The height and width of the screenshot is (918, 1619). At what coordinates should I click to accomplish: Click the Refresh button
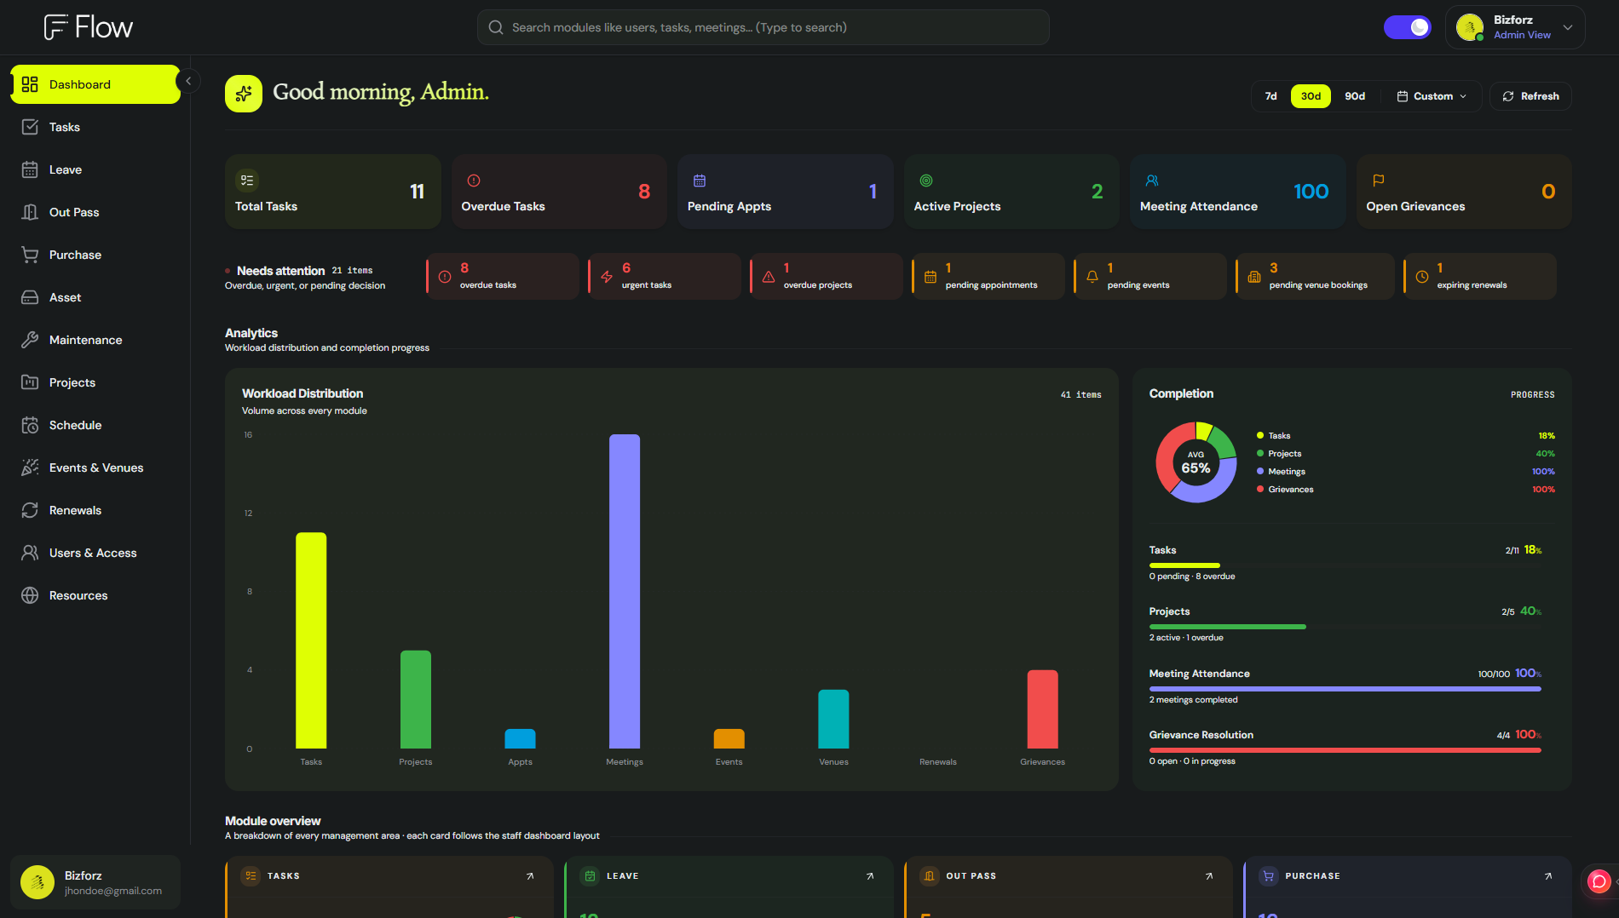point(1530,96)
